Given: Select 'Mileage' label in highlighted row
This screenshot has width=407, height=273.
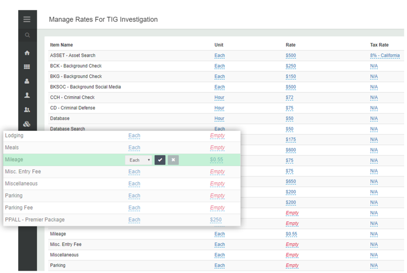Looking at the screenshot, I should click(14, 160).
